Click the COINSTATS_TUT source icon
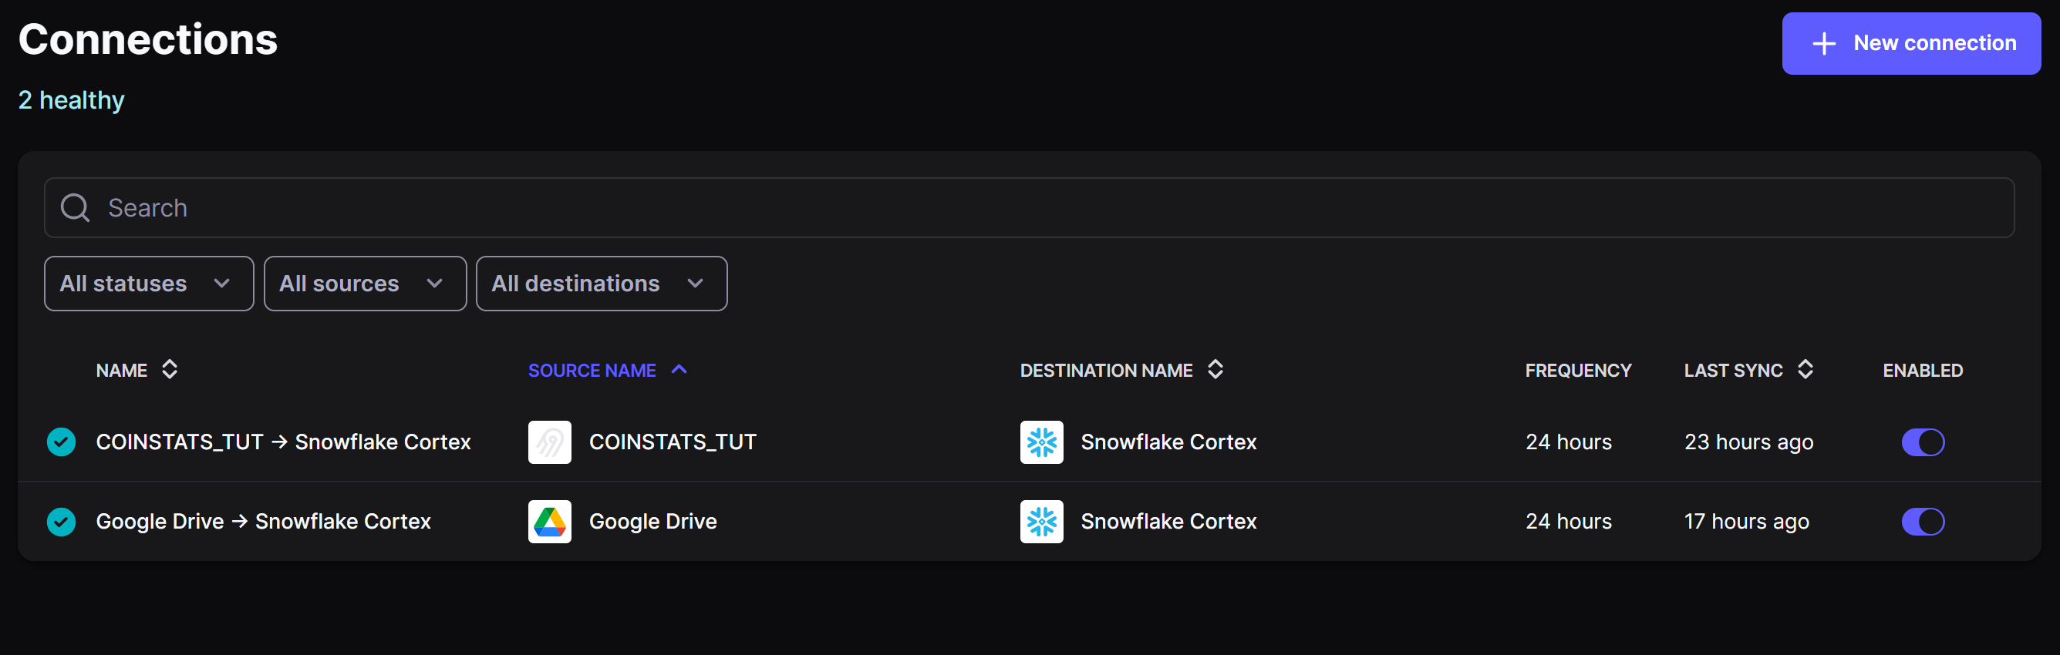This screenshot has width=2060, height=655. 549,442
